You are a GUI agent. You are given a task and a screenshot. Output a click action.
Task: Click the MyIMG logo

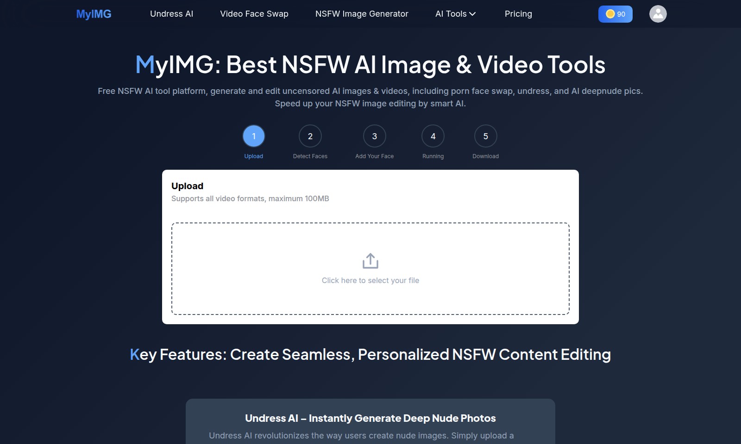(94, 14)
